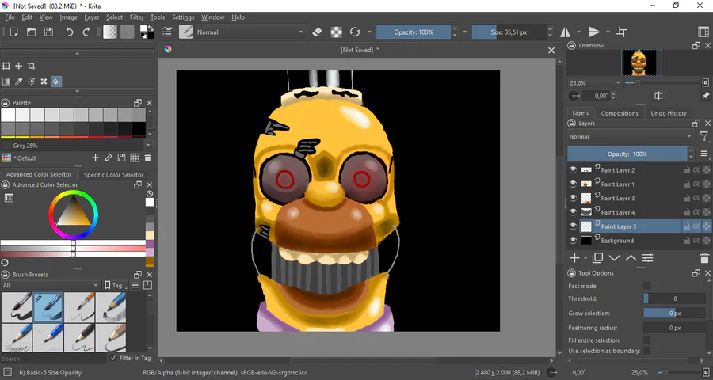Viewport: 713px width, 380px height.
Task: Move layer up in stack
Action: [x=631, y=258]
